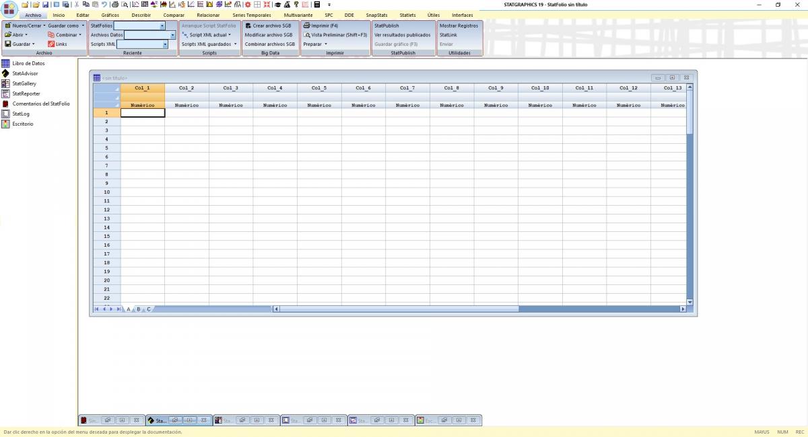Viewport: 808px width, 437px height.
Task: Select the Col_2 column header
Action: tap(187, 88)
